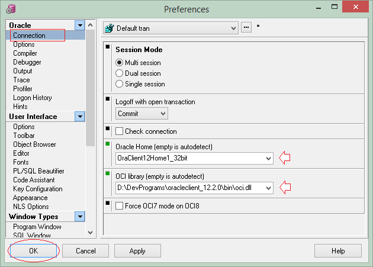
Task: Collapse the Window Types section arrow
Action: [80, 217]
